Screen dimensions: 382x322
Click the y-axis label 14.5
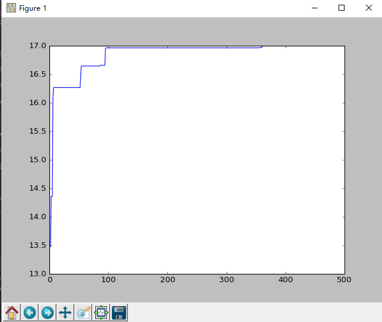pyautogui.click(x=37, y=188)
